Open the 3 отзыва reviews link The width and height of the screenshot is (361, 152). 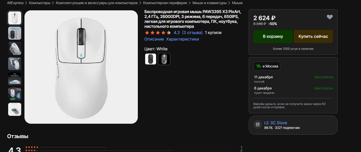[x=192, y=33]
